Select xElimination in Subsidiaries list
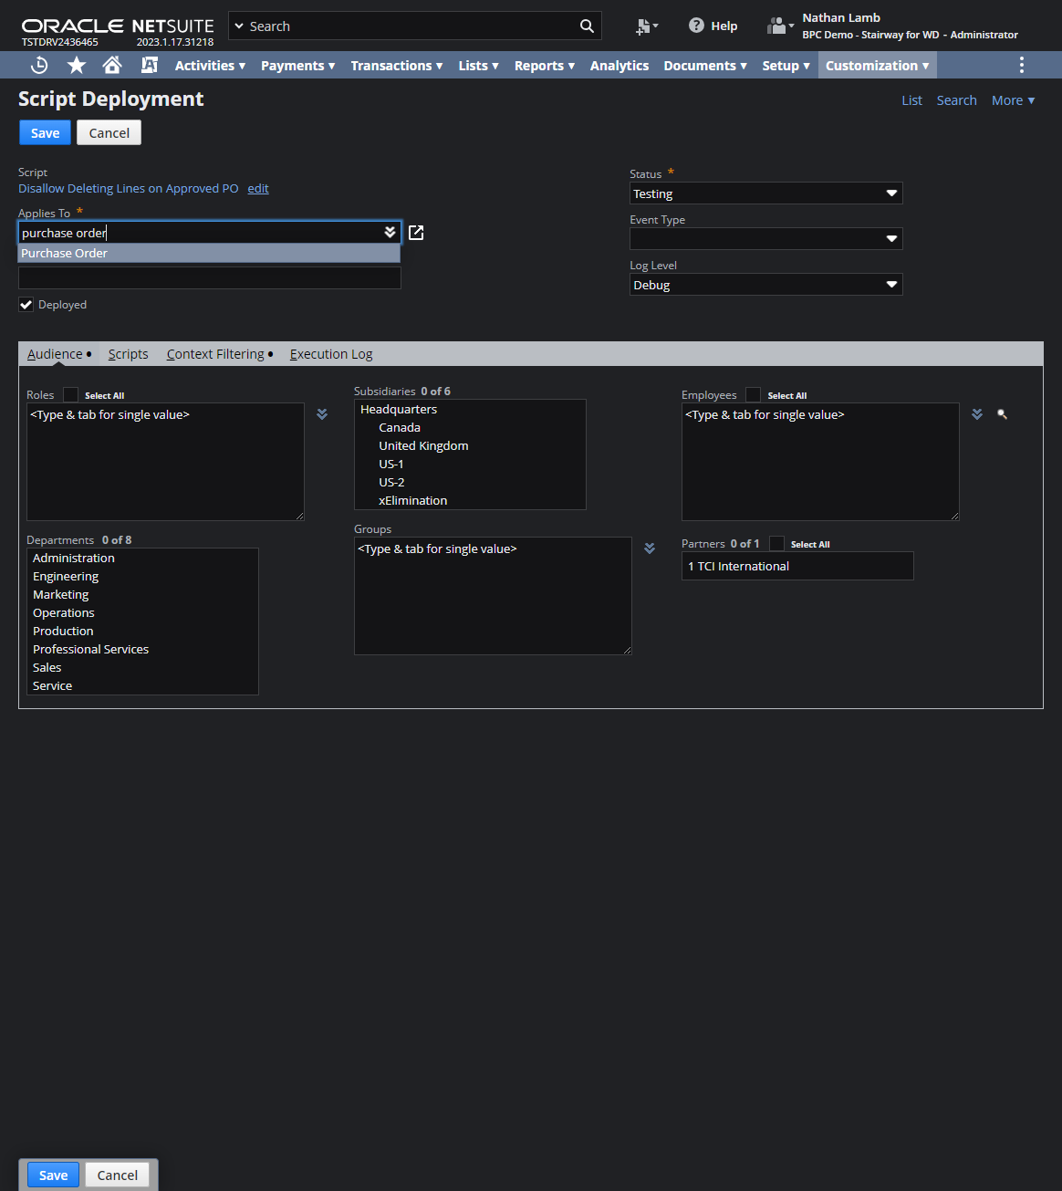Image resolution: width=1062 pixels, height=1191 pixels. click(x=470, y=500)
